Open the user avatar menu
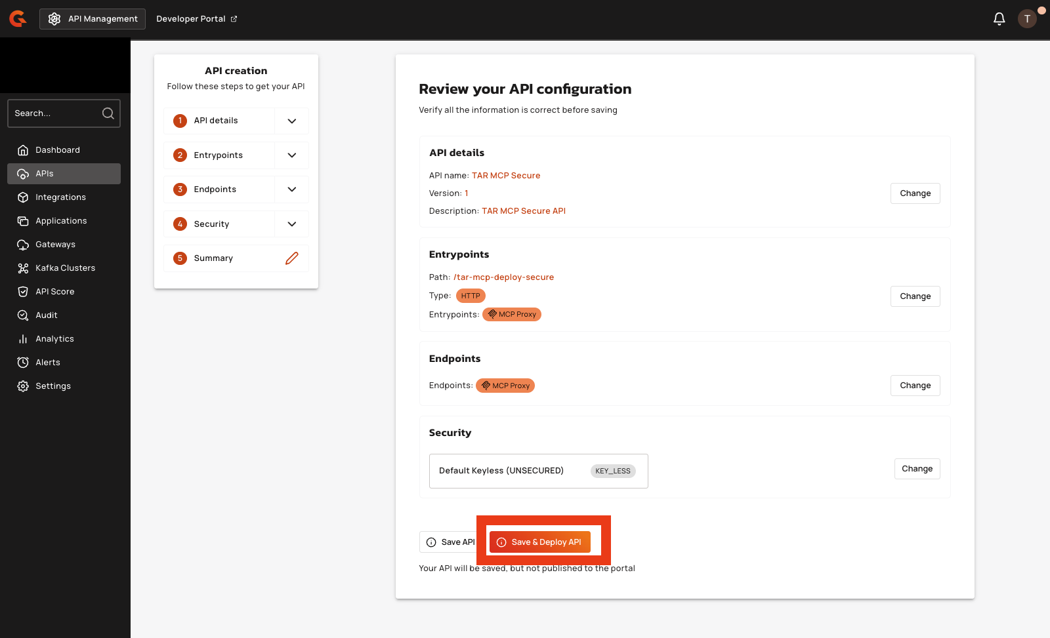Image resolution: width=1050 pixels, height=638 pixels. [1027, 19]
